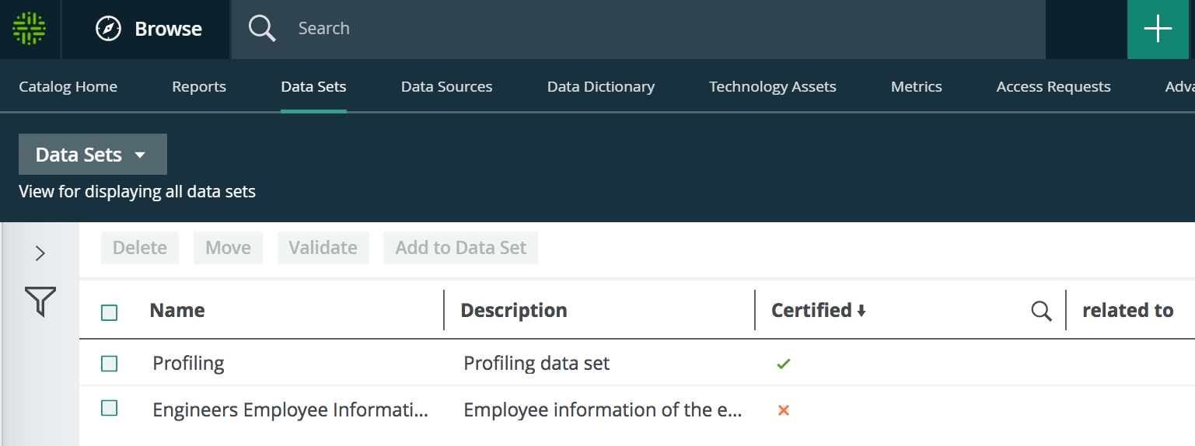The width and height of the screenshot is (1195, 446).
Task: Go to the Reports tab
Action: point(199,87)
